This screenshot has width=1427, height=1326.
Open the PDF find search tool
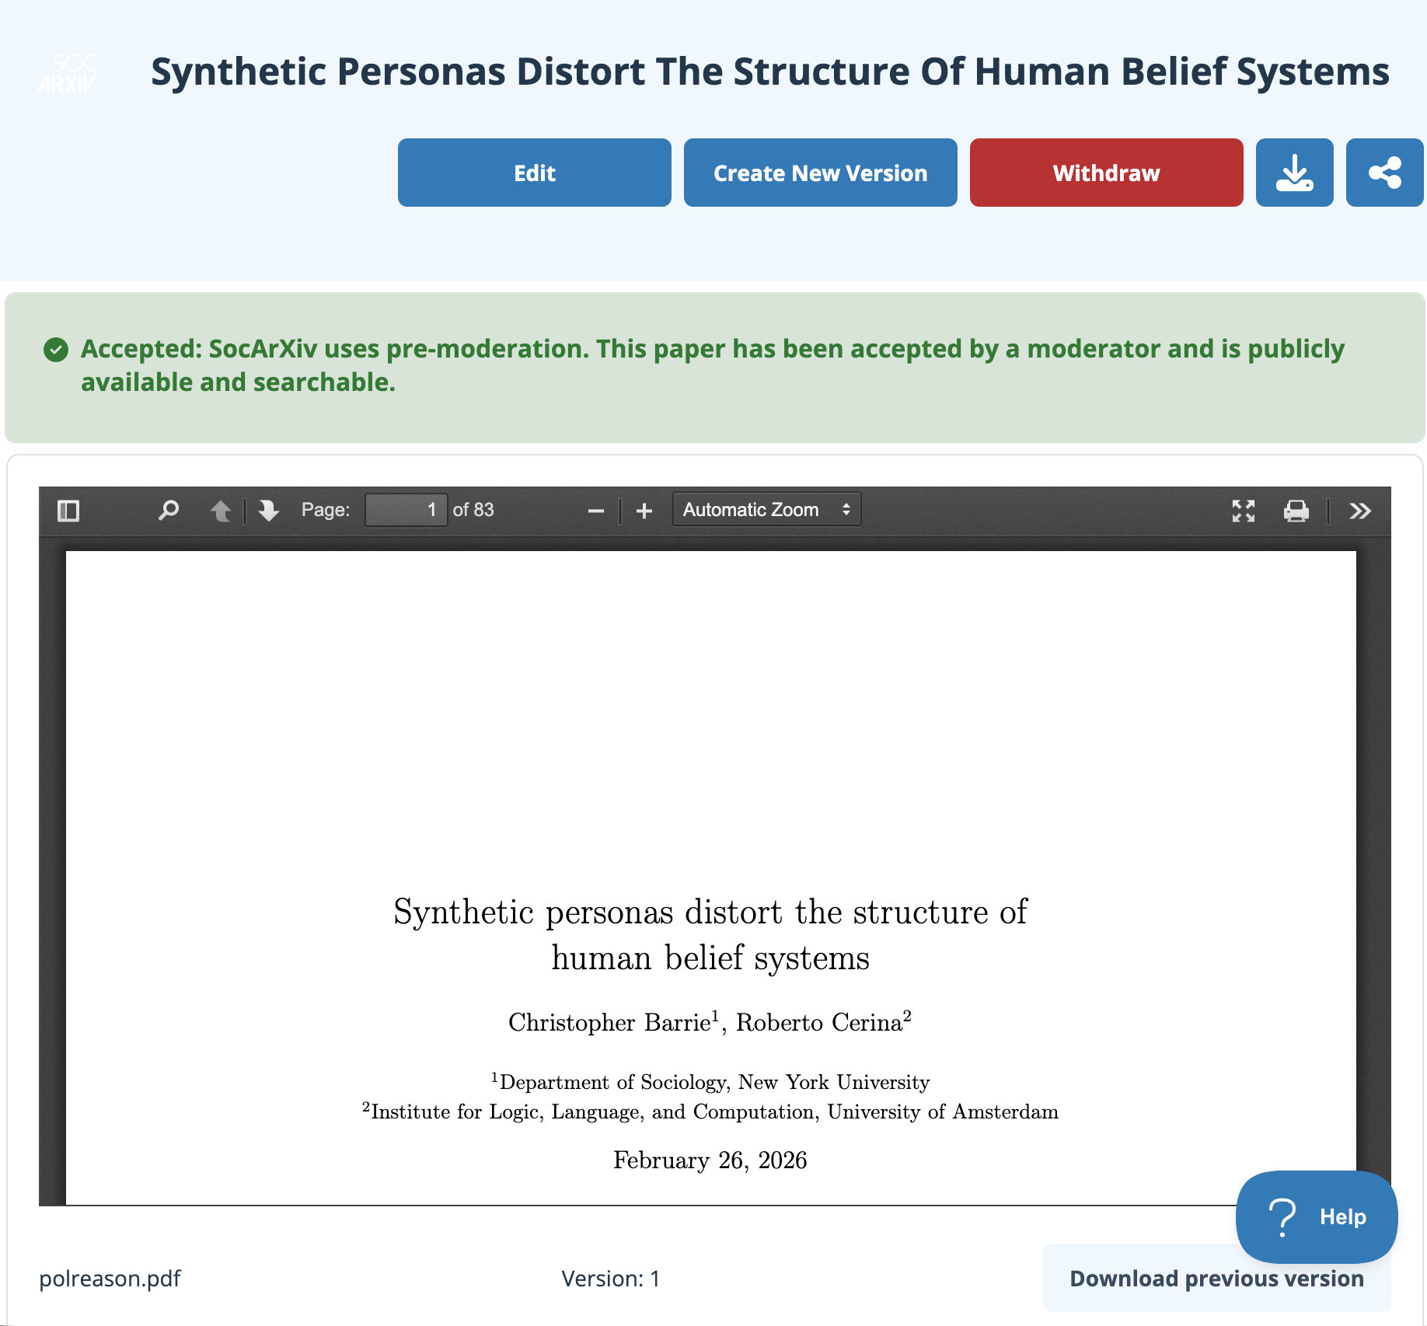168,511
